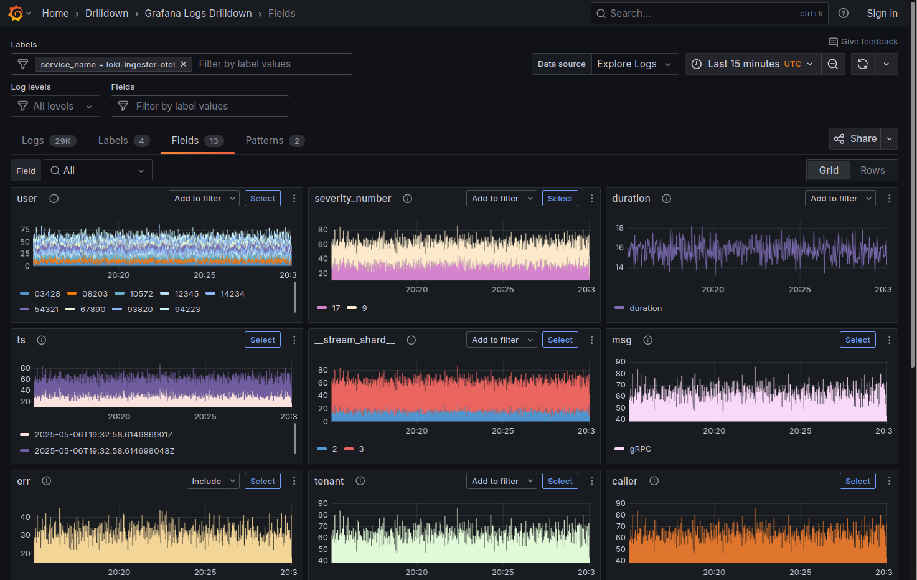The image size is (917, 580).
Task: Click the Sign in link
Action: pyautogui.click(x=882, y=12)
